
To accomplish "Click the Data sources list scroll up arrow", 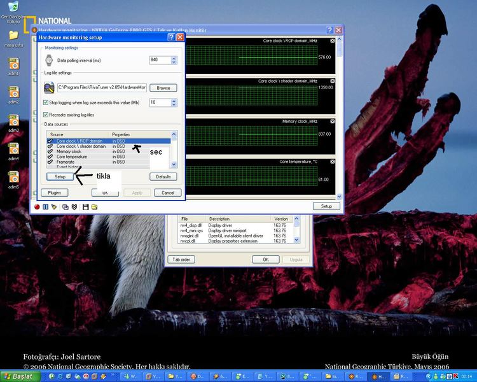I will (x=174, y=134).
